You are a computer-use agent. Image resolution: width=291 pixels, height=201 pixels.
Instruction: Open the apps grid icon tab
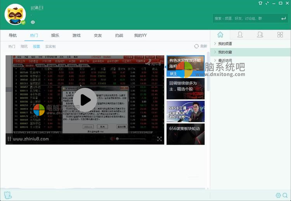tap(280, 35)
